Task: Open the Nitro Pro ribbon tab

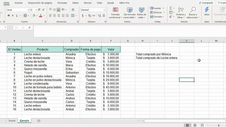Action: coord(124,3)
